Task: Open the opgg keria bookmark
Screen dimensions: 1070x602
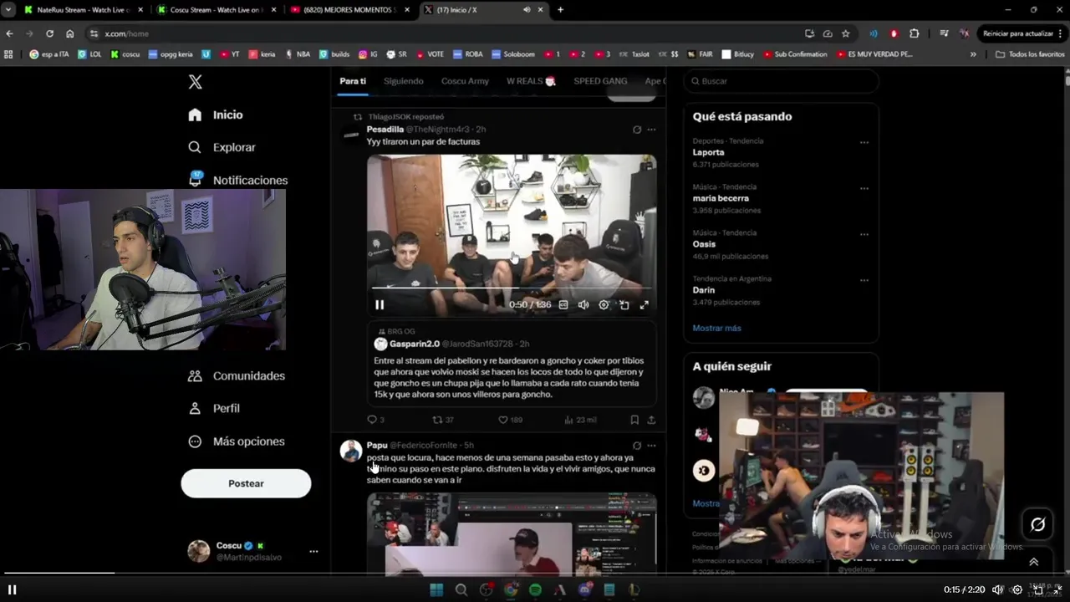Action: [x=170, y=54]
